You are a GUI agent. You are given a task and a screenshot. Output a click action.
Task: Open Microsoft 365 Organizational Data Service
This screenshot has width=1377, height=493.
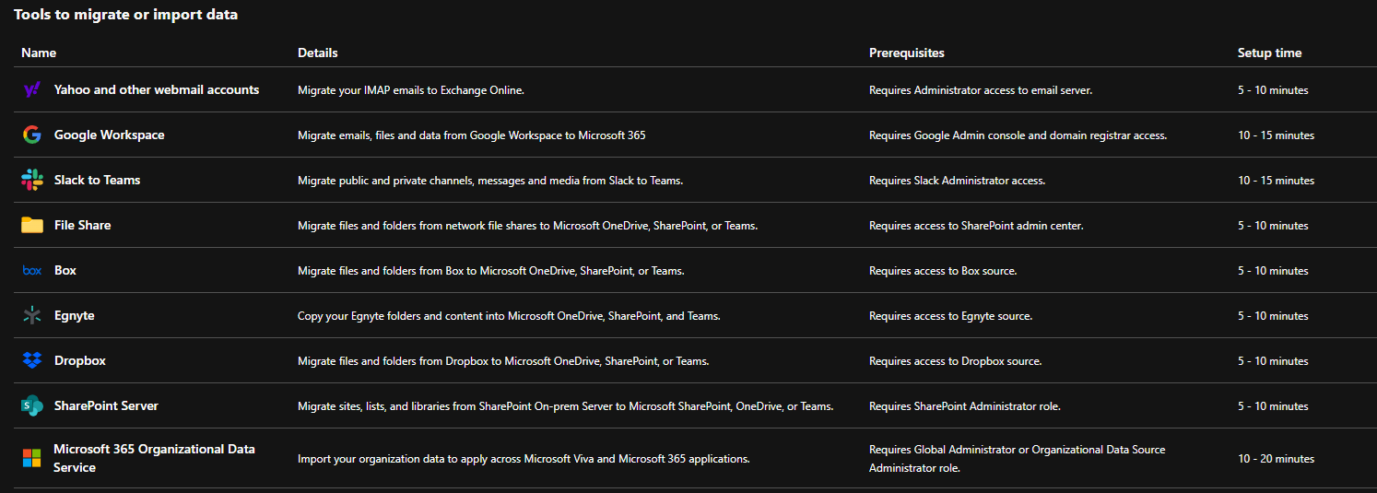pos(154,458)
